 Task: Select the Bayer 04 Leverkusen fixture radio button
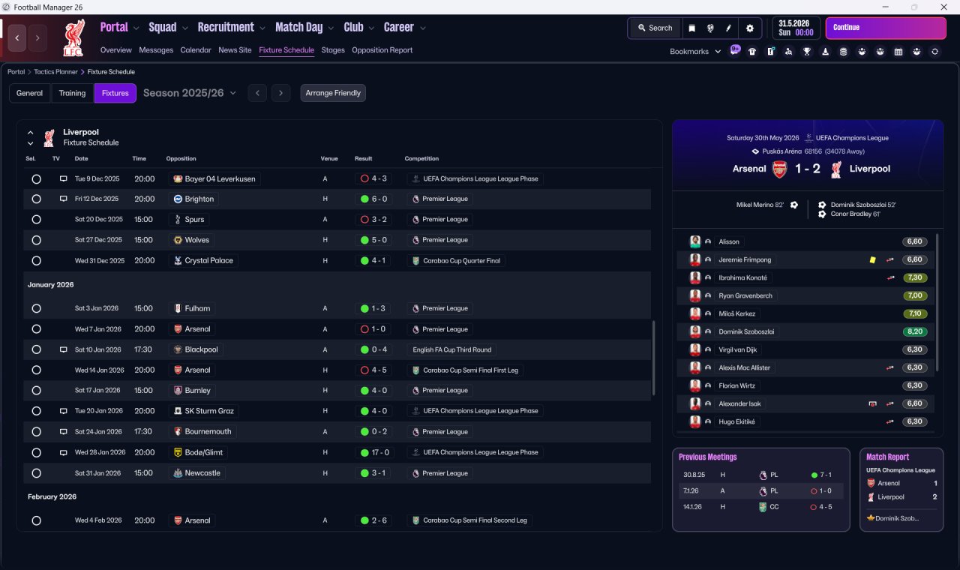pos(36,179)
